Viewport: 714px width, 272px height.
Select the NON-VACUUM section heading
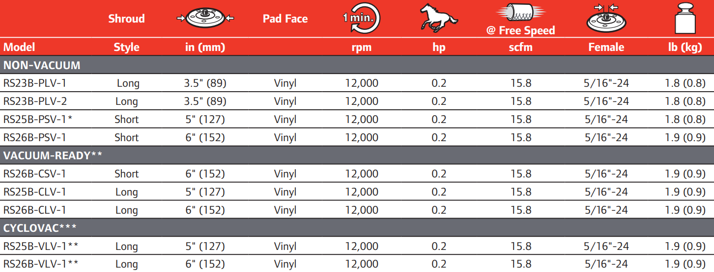(x=42, y=65)
